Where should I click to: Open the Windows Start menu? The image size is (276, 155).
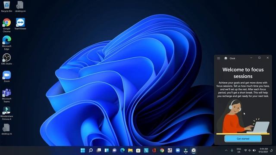(83, 150)
